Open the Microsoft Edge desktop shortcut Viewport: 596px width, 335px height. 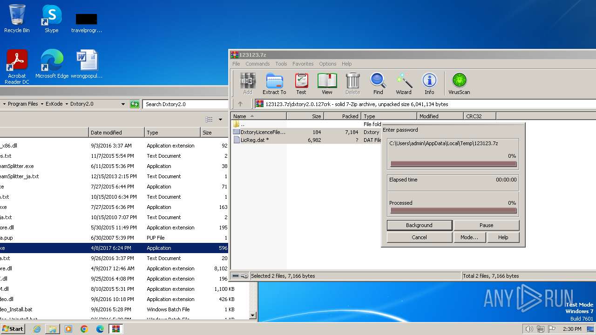(52, 64)
